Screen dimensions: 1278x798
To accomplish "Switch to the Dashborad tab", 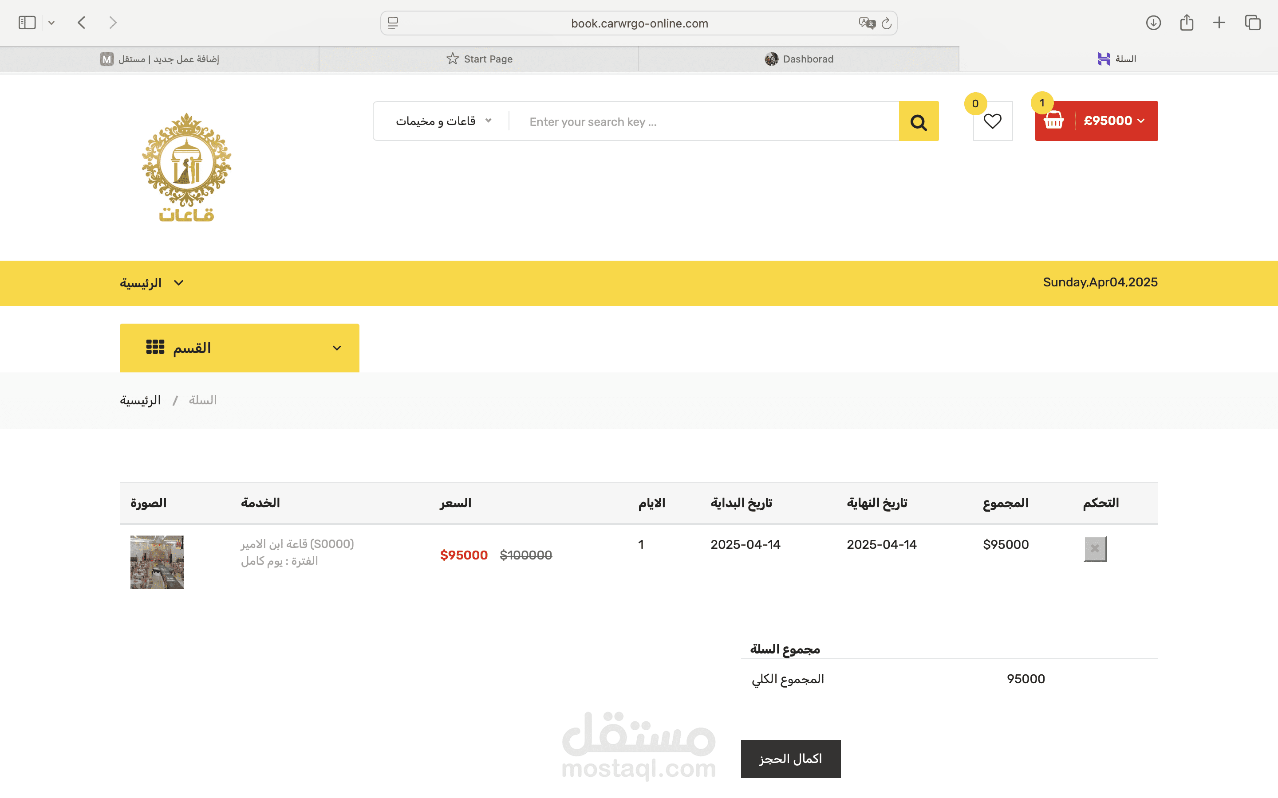I will click(798, 59).
